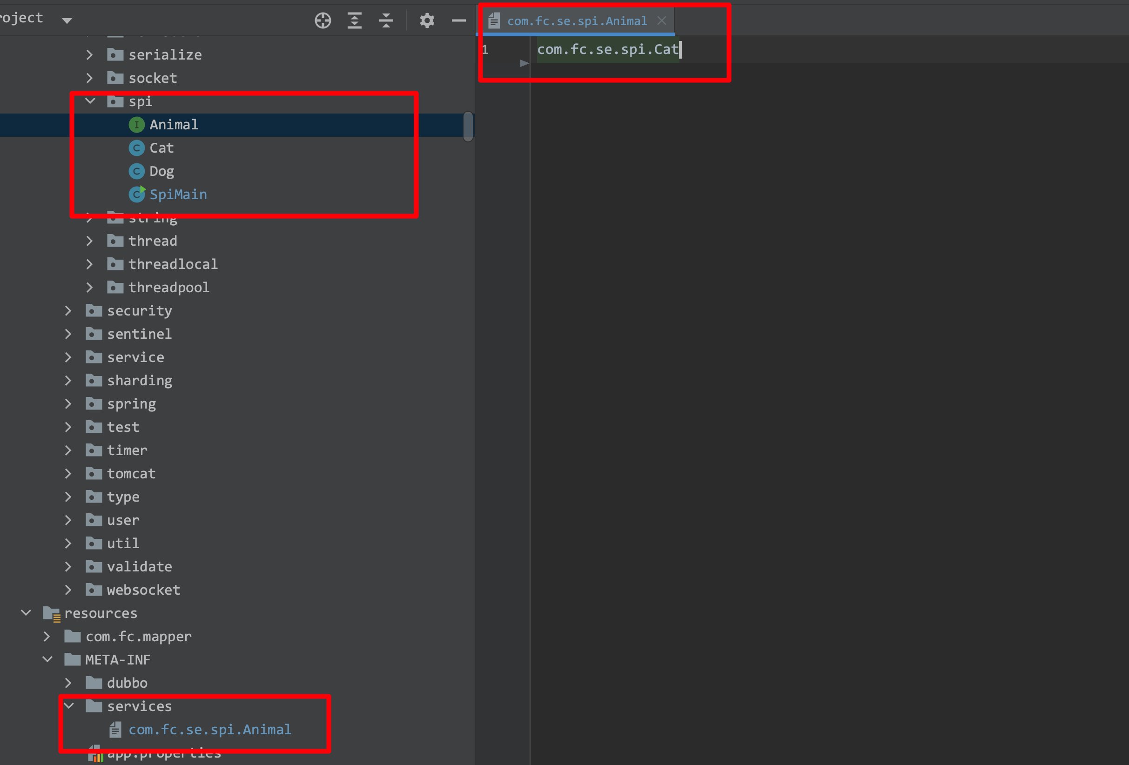The image size is (1129, 765).
Task: Expand the sentinel folder
Action: (x=68, y=334)
